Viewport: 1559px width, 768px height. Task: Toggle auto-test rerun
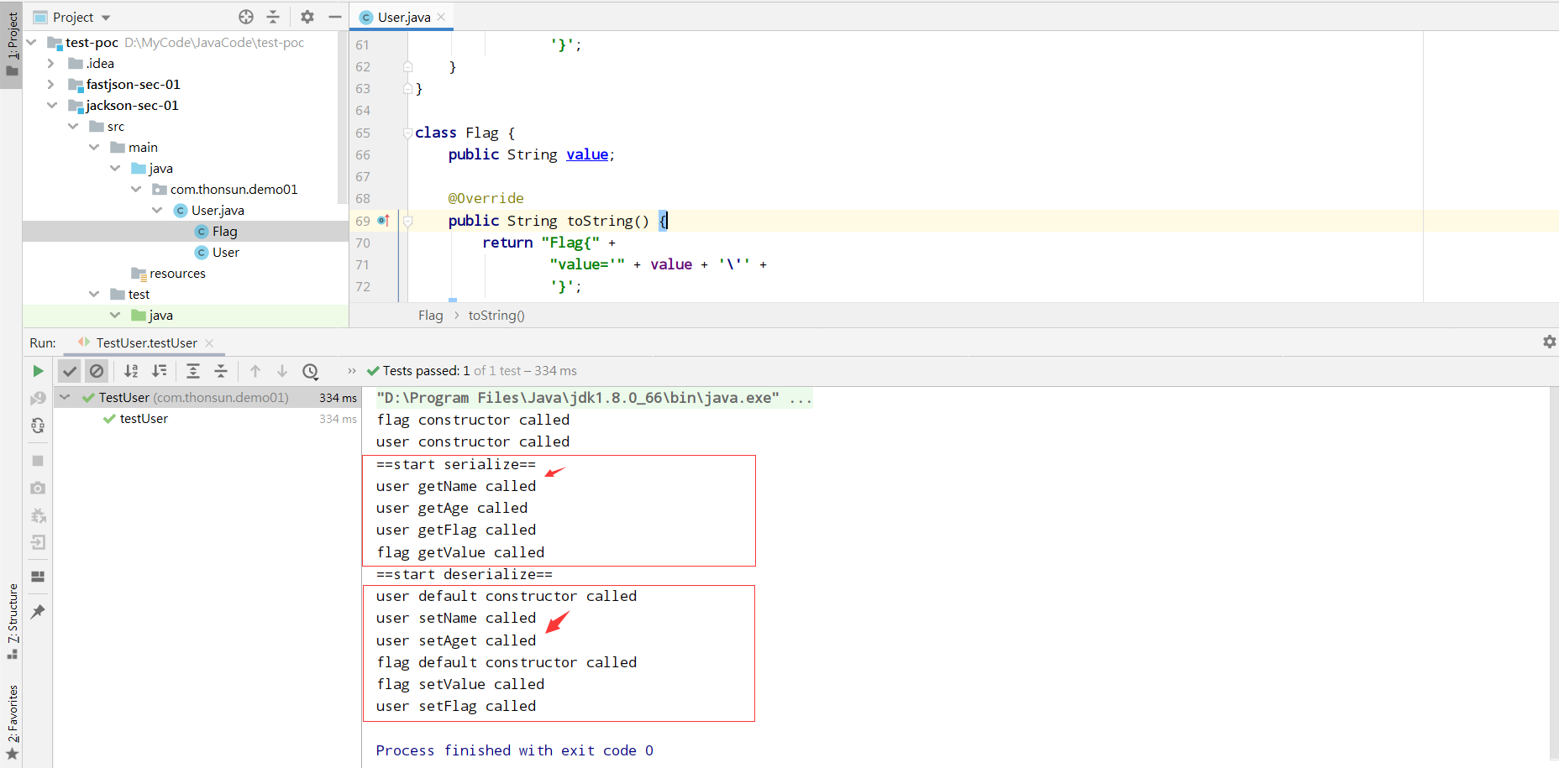pyautogui.click(x=38, y=426)
